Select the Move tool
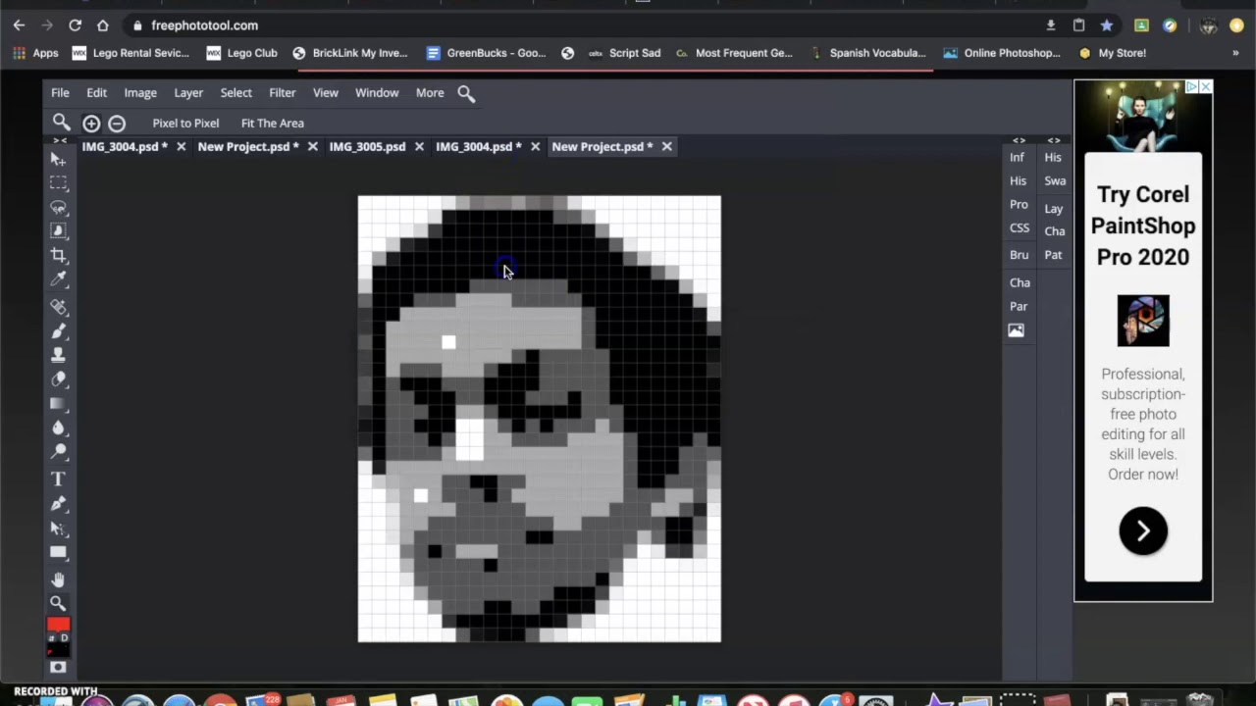Viewport: 1256px width, 706px height. 58,159
